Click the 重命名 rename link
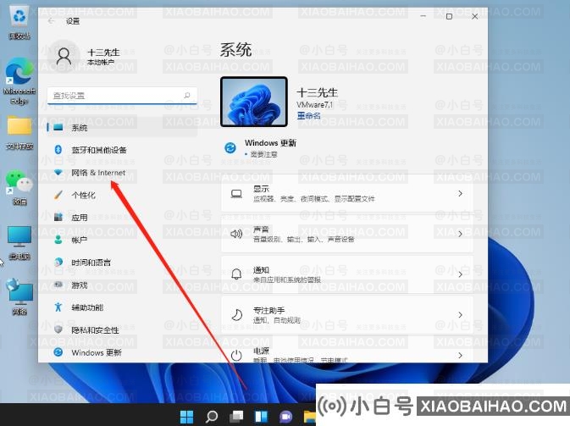The width and height of the screenshot is (570, 426). [x=309, y=115]
